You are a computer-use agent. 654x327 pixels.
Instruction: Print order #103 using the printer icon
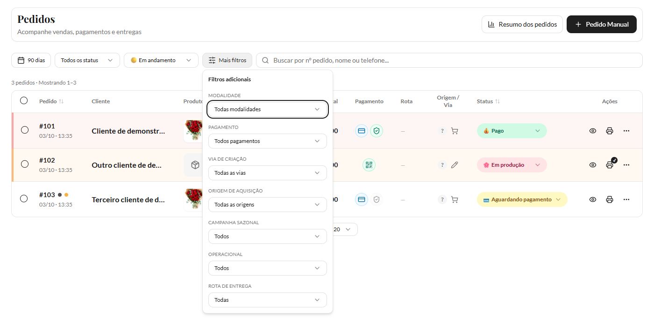(x=610, y=199)
